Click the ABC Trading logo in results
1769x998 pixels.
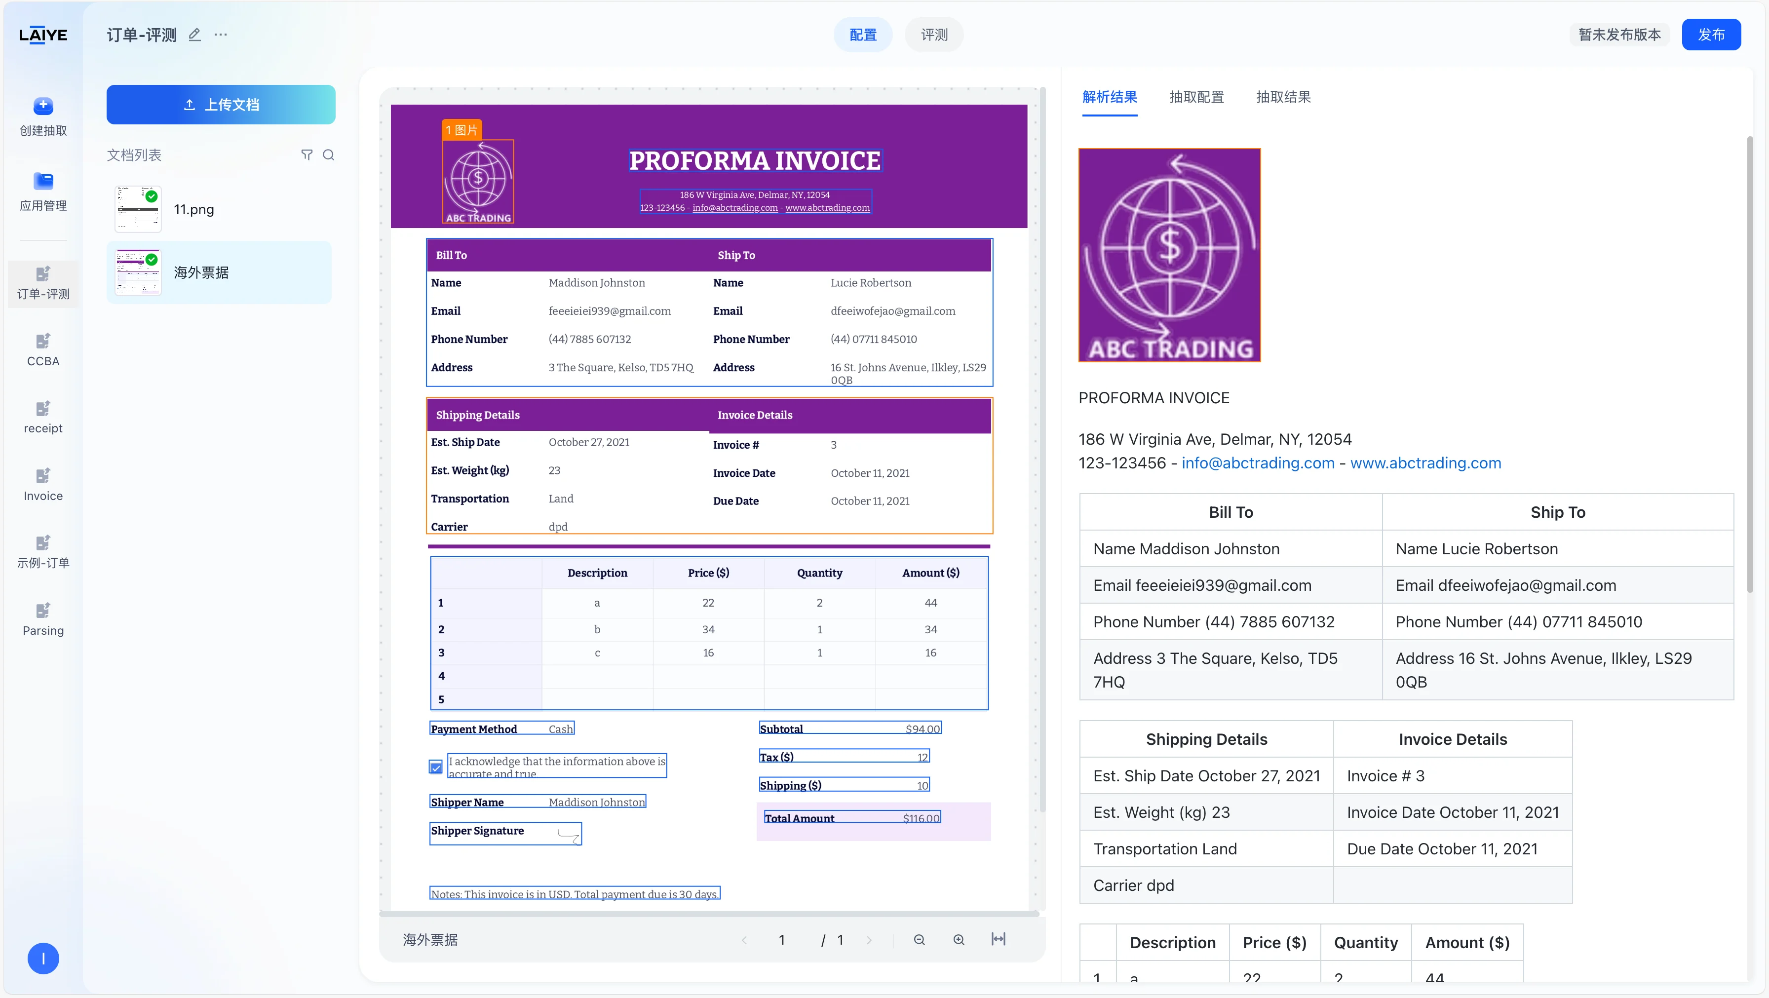(1169, 255)
